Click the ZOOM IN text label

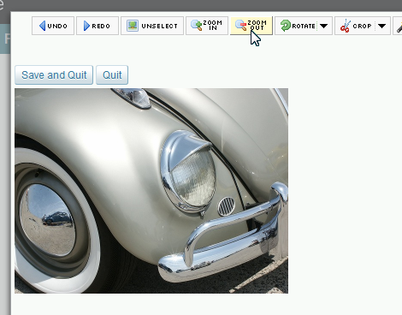pyautogui.click(x=213, y=25)
